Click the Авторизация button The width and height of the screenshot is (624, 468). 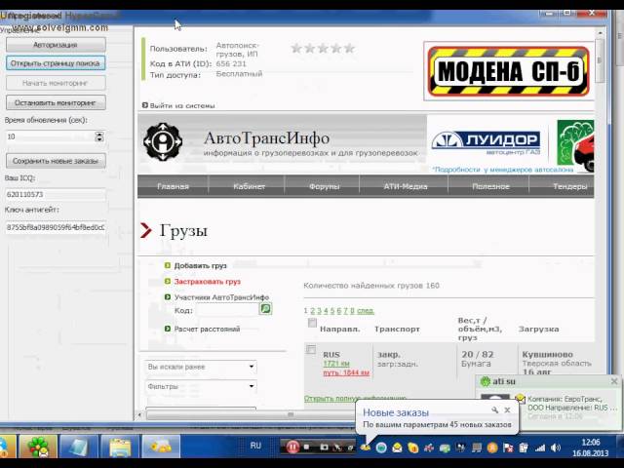(56, 45)
